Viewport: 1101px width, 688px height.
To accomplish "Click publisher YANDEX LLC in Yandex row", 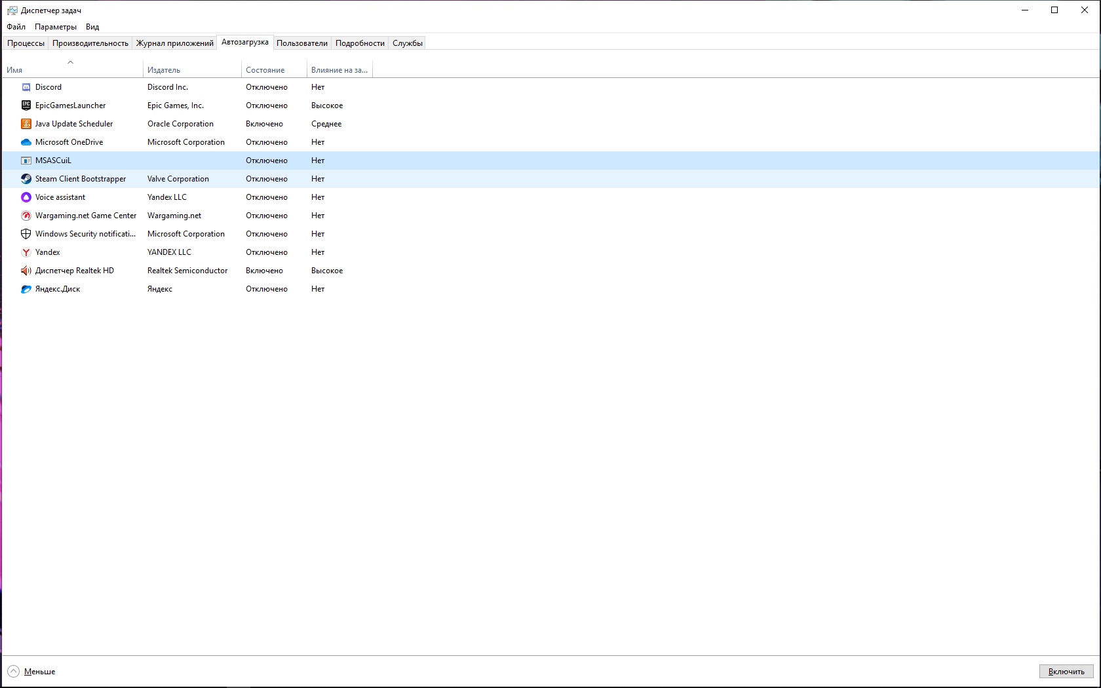I will 169,252.
